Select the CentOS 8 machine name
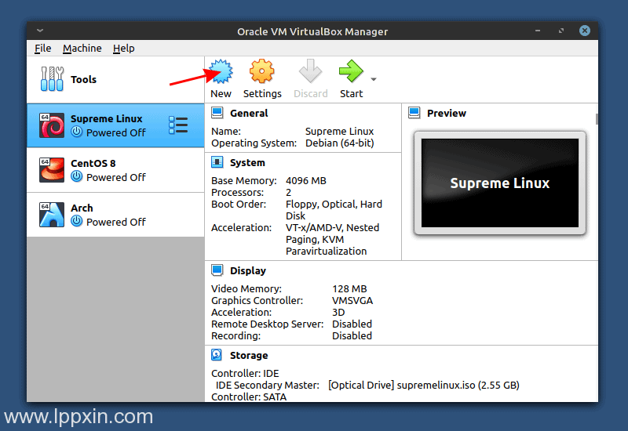This screenshot has height=431, width=628. pos(93,163)
